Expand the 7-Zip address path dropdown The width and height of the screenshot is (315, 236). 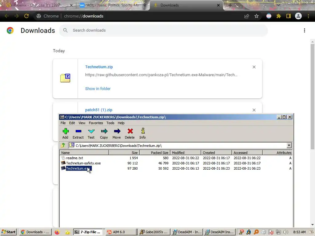point(289,145)
